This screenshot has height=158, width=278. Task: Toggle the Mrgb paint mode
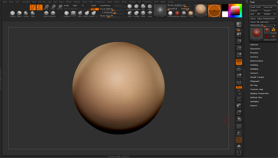point(66,6)
